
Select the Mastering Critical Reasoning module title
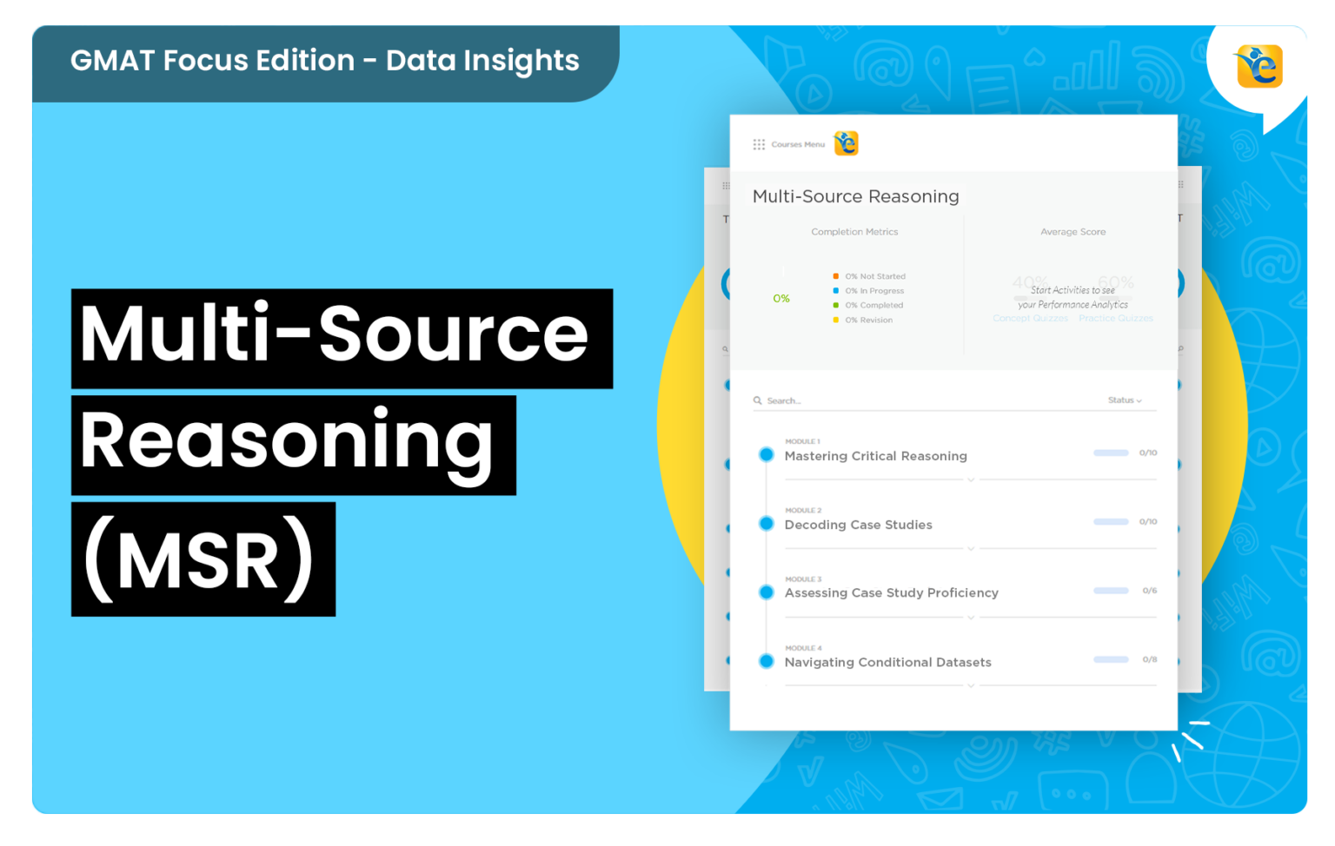(875, 456)
